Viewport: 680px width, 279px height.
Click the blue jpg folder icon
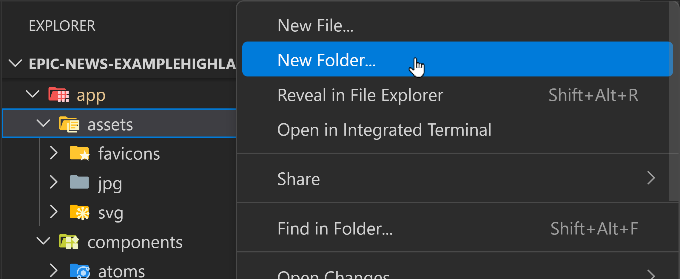tap(79, 182)
